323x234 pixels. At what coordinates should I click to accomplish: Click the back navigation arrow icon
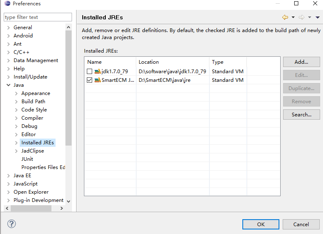click(x=285, y=17)
